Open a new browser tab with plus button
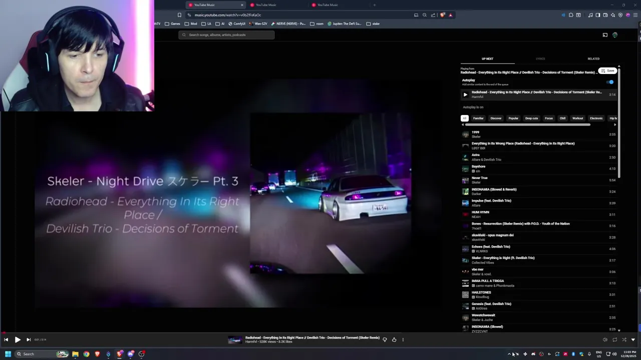The width and height of the screenshot is (641, 360). 375,5
